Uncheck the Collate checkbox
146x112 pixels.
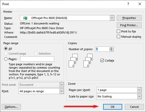tap(102, 61)
